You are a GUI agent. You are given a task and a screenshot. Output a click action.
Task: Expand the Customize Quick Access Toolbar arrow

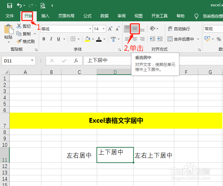point(52,6)
